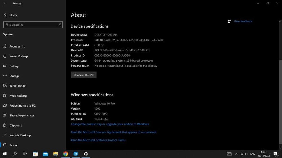Image resolution: width=282 pixels, height=158 pixels.
Task: Click the scrollbar down arrow
Action: tap(280, 148)
